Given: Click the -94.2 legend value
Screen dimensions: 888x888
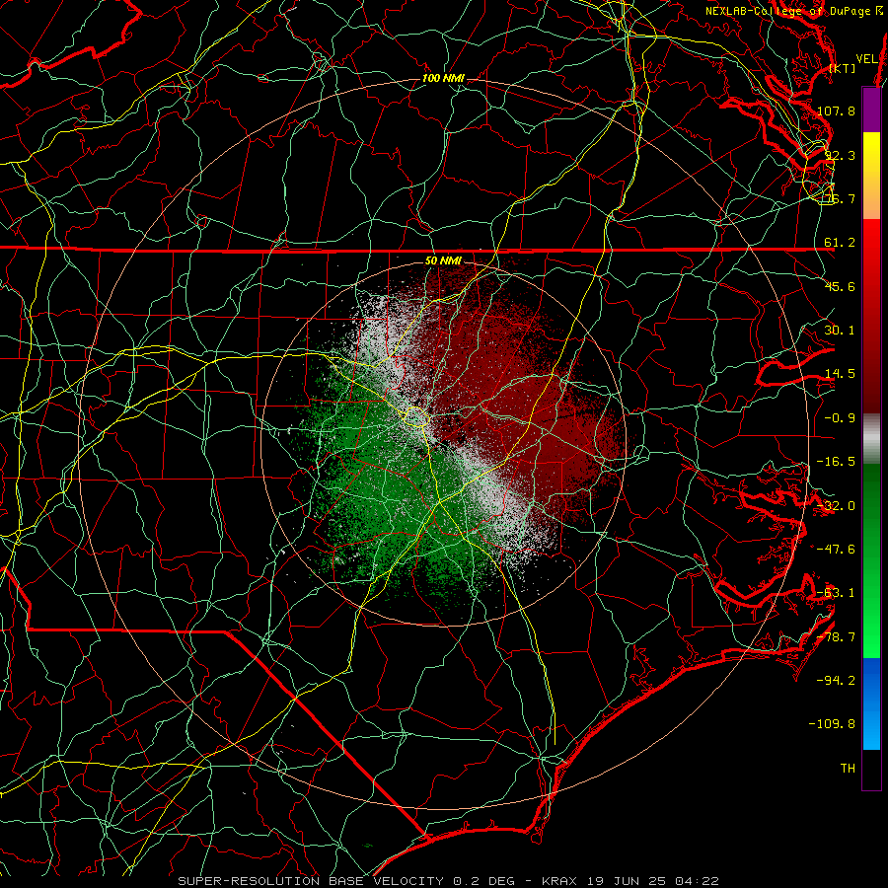Looking at the screenshot, I should coord(836,681).
